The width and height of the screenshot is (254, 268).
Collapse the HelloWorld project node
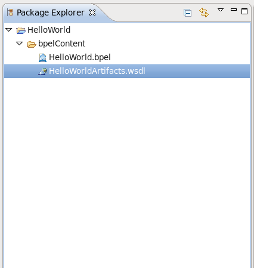coord(9,30)
